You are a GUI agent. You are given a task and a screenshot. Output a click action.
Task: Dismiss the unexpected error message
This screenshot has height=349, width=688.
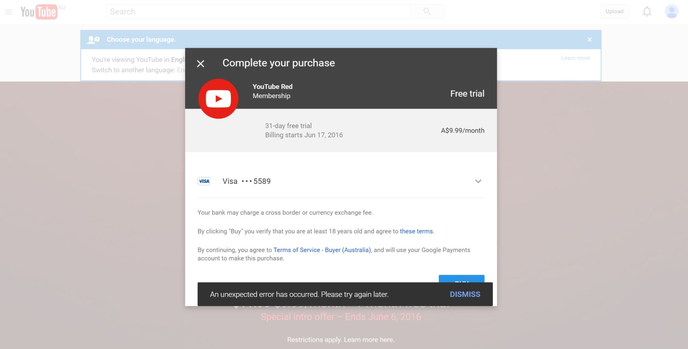[465, 294]
